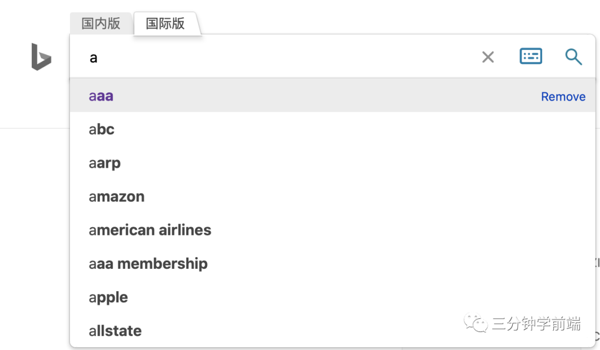Choose 'american airlines' from suggestions
The image size is (600, 350).
pos(150,230)
